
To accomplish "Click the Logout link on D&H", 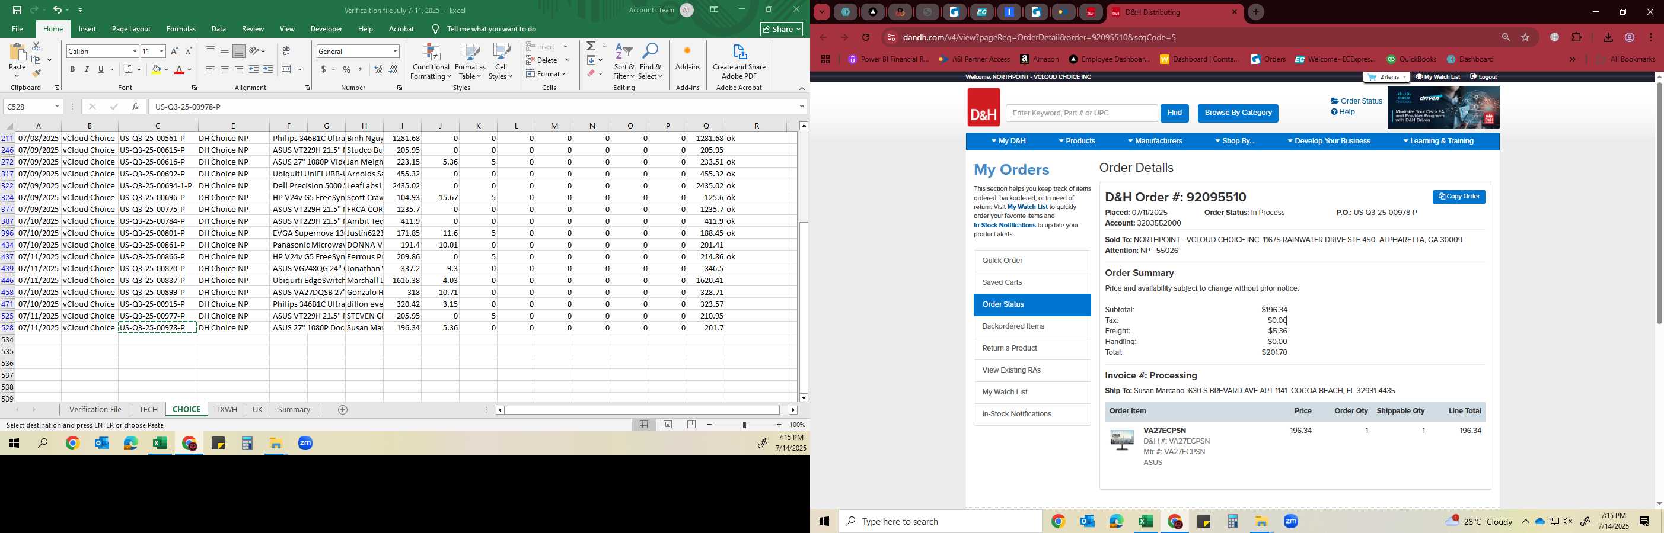I will click(1483, 77).
